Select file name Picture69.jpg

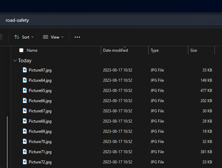coord(40,131)
